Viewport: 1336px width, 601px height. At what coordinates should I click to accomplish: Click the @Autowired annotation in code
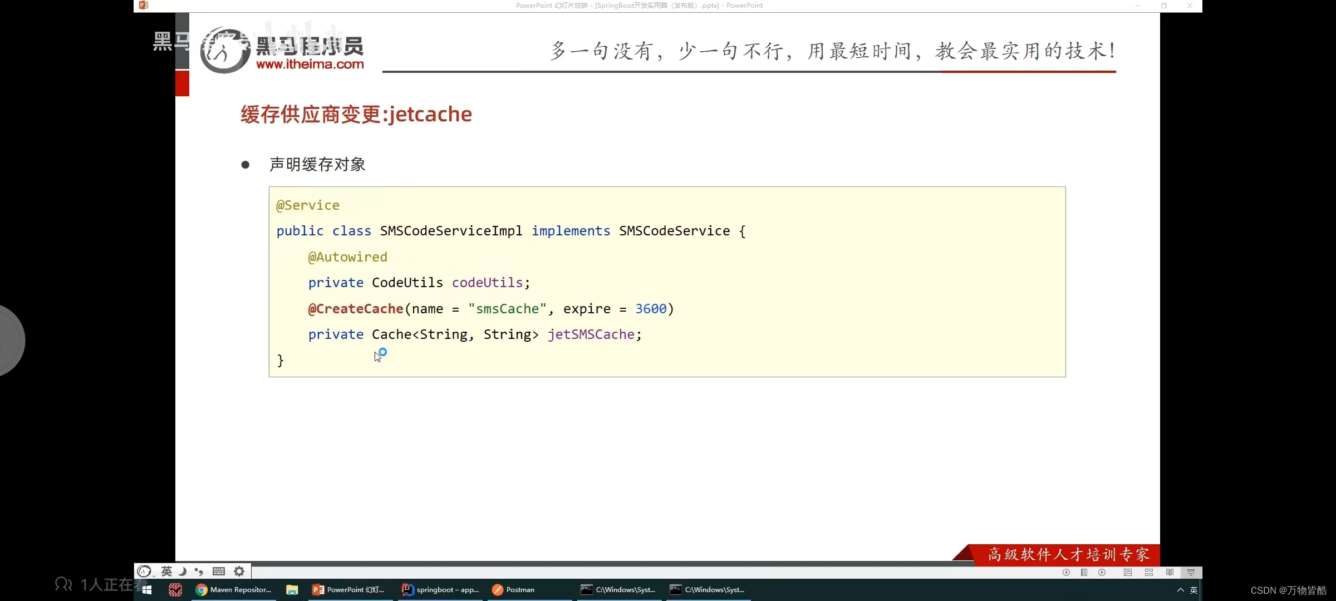(x=348, y=257)
